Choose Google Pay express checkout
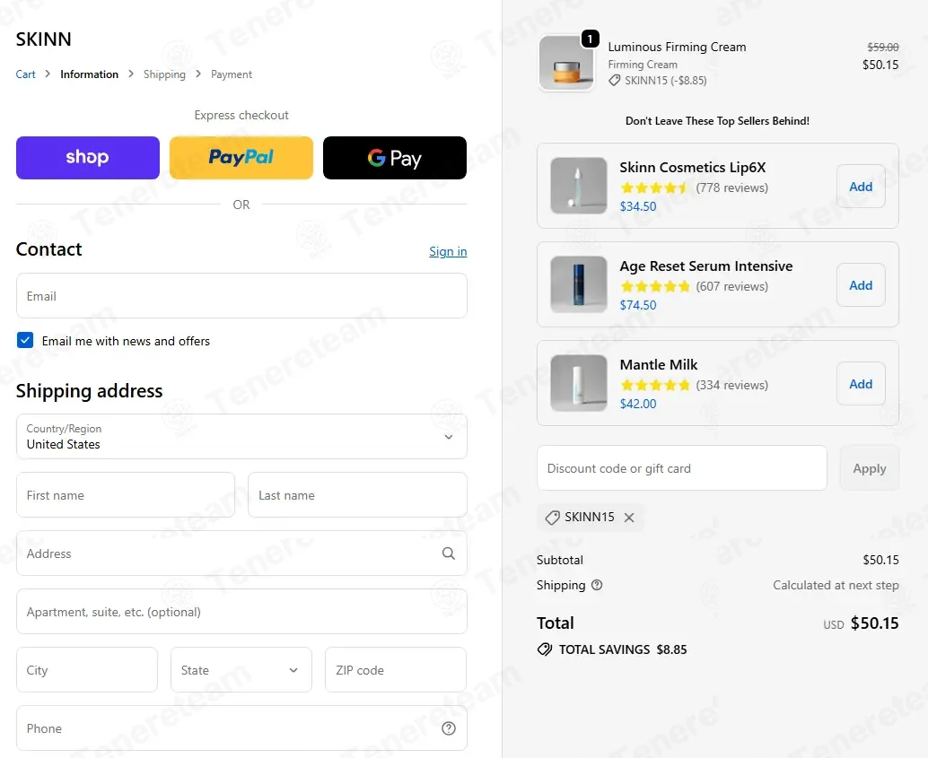928x758 pixels. tap(395, 158)
